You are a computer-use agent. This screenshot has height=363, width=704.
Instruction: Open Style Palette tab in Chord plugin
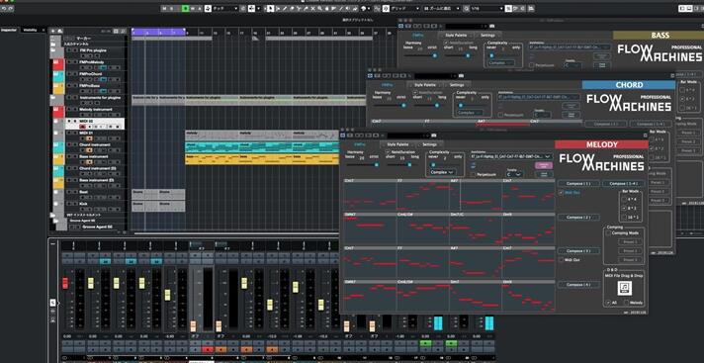point(424,84)
